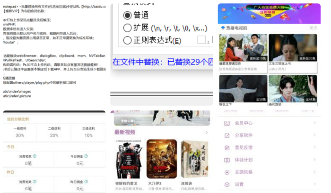Click the help icon next to 今日佣金
Image resolution: width=331 pixels, height=193 pixels.
tap(86, 156)
